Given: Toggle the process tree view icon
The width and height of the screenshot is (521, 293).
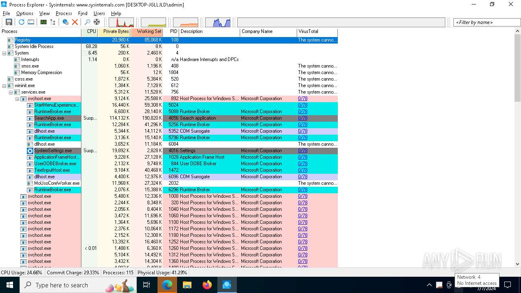Looking at the screenshot, I should 53,22.
